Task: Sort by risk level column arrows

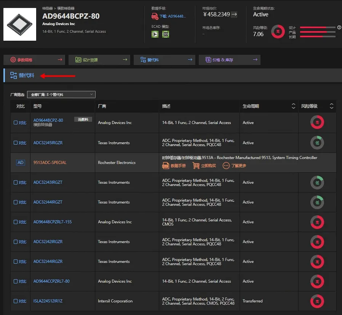Action: [332, 106]
